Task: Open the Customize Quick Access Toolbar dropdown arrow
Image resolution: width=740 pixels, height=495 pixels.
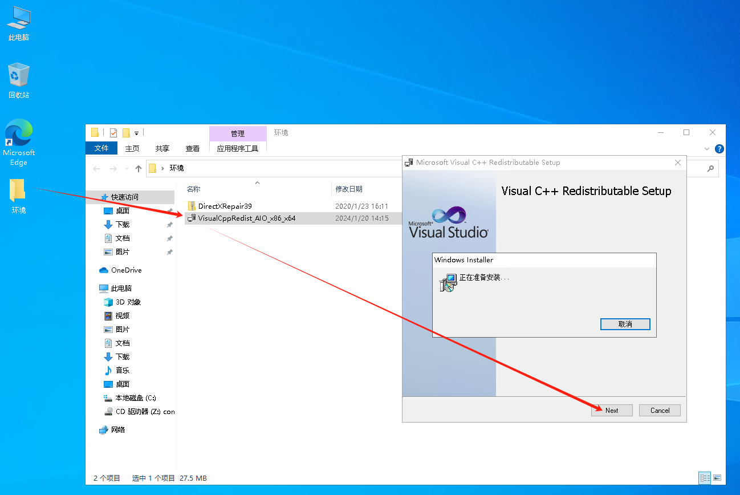Action: click(137, 133)
